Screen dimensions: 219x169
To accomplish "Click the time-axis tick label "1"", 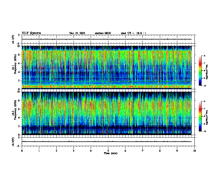I will pos(39,151).
